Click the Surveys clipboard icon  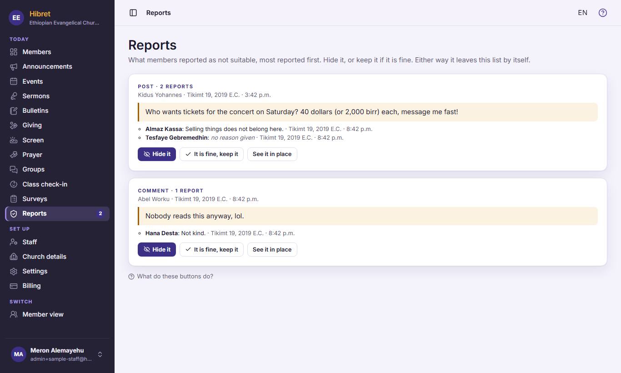(14, 199)
